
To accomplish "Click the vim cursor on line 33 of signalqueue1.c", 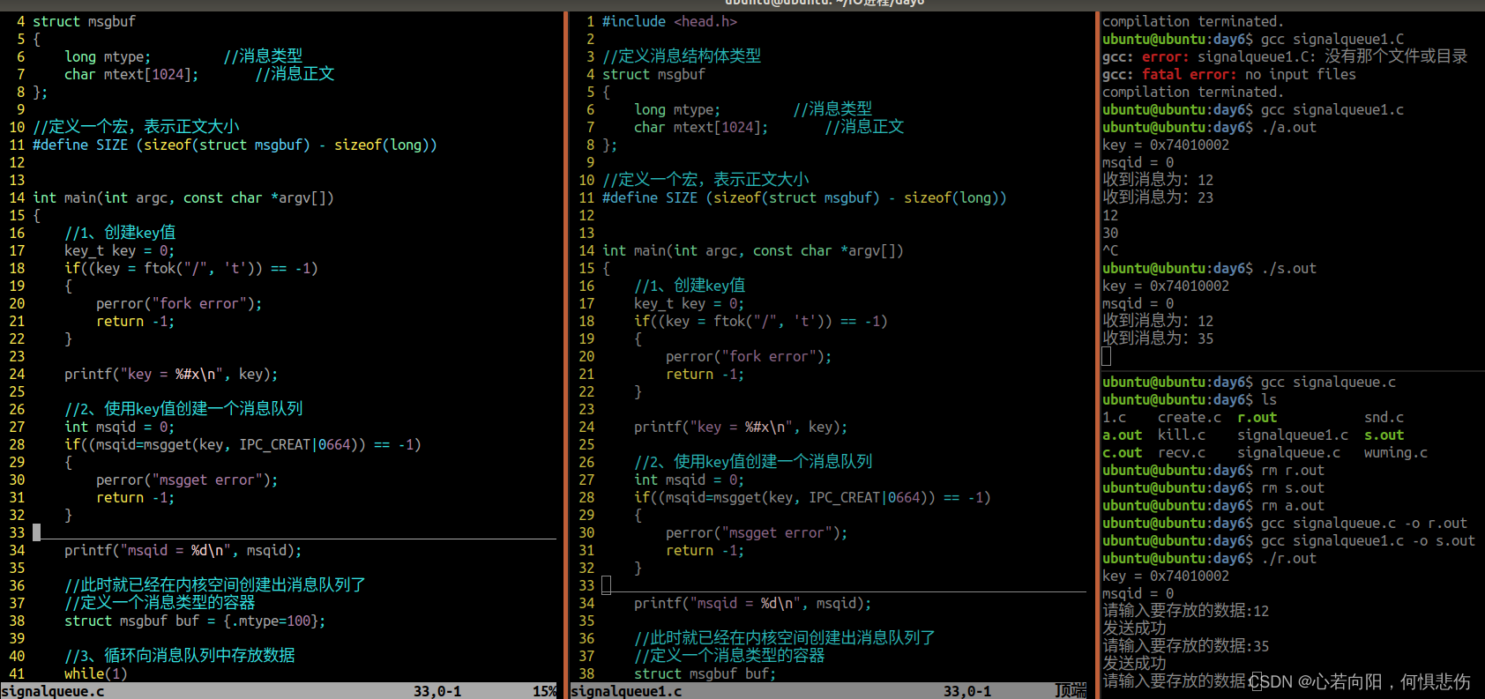I will pyautogui.click(x=606, y=585).
